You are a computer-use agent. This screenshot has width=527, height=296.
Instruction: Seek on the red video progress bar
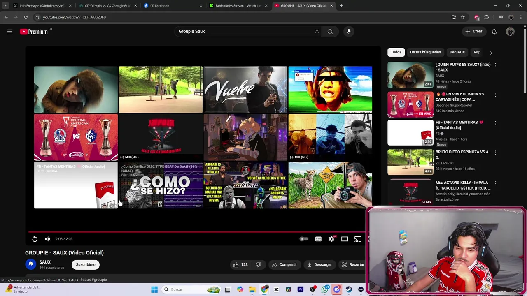tap(197, 232)
